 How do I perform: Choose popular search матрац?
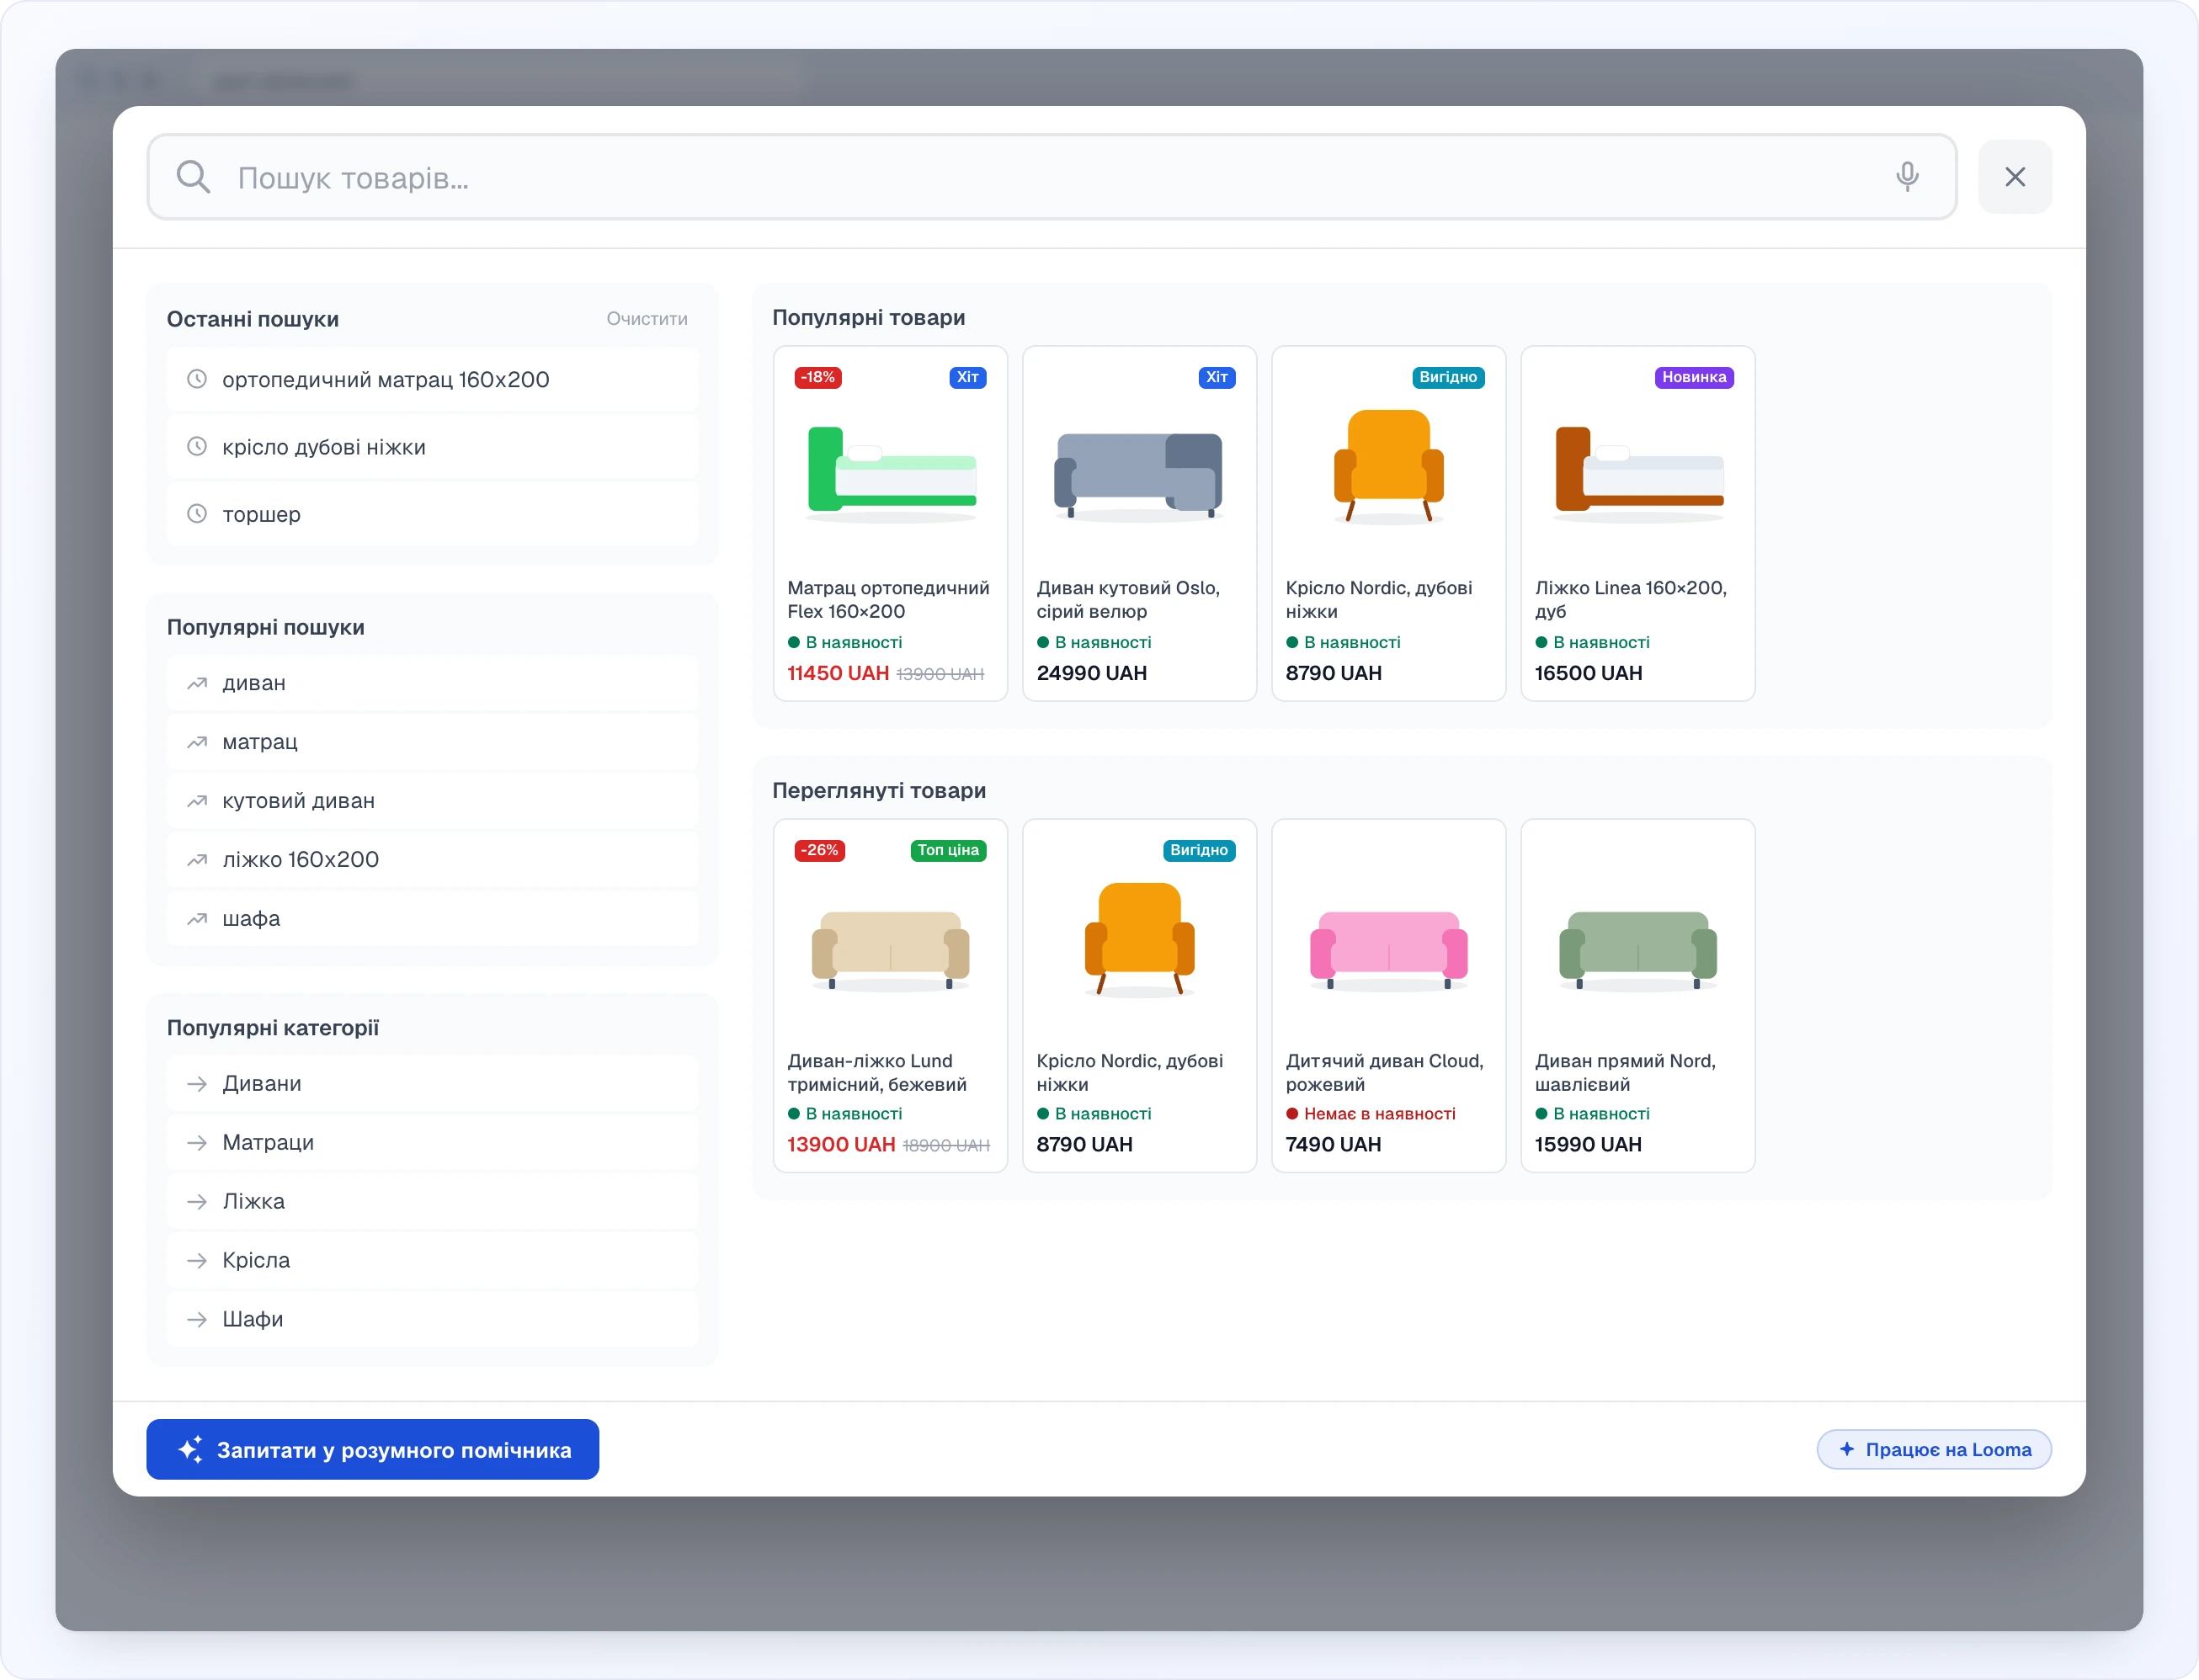pyautogui.click(x=432, y=742)
